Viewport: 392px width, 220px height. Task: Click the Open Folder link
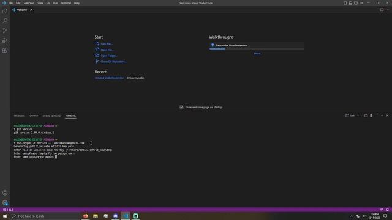(109, 56)
